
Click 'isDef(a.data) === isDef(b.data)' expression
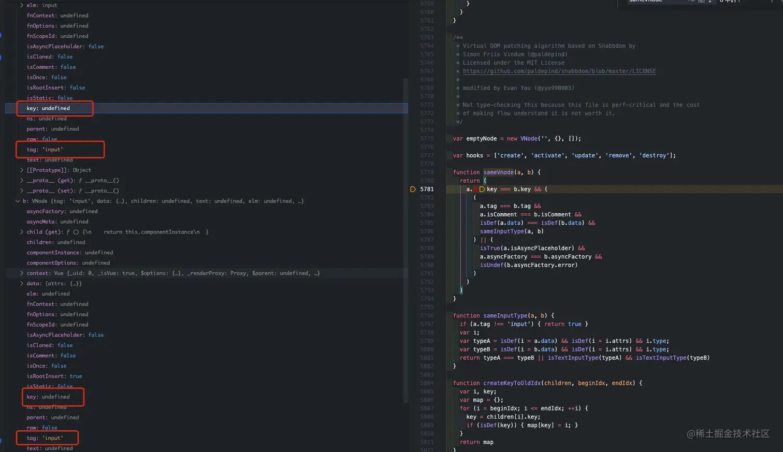tap(532, 223)
